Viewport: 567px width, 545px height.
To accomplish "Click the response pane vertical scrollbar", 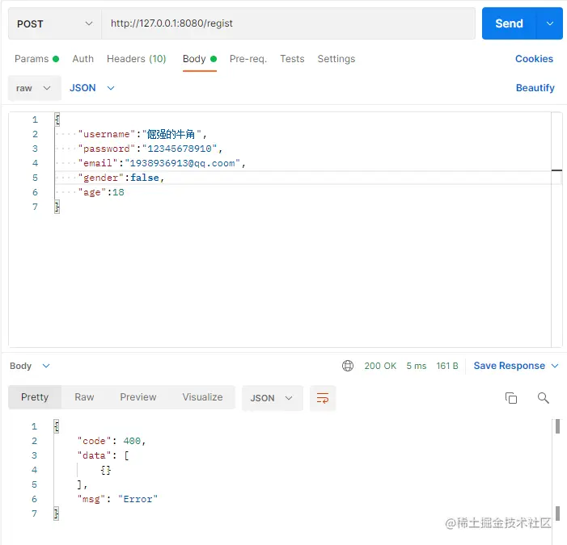I will click(x=557, y=469).
